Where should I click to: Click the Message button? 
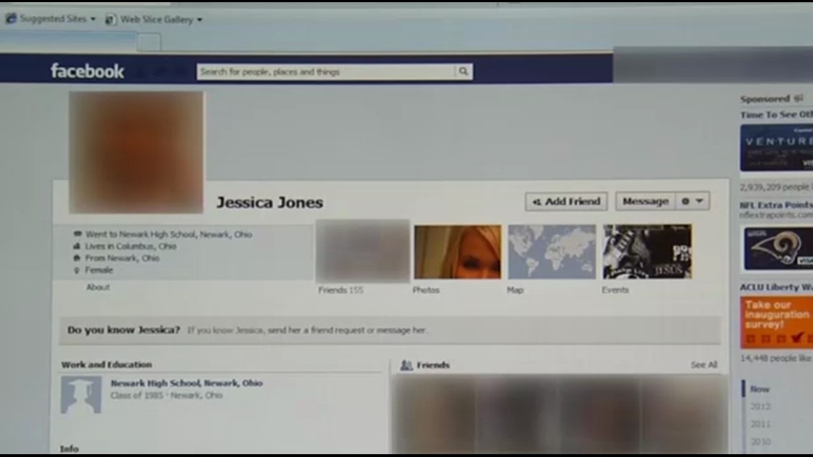(x=645, y=202)
